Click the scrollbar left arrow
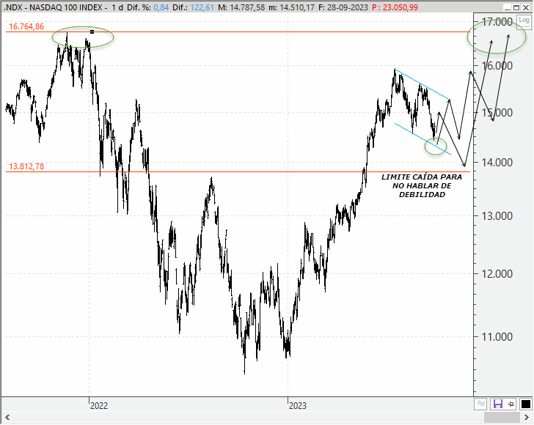 7,417
